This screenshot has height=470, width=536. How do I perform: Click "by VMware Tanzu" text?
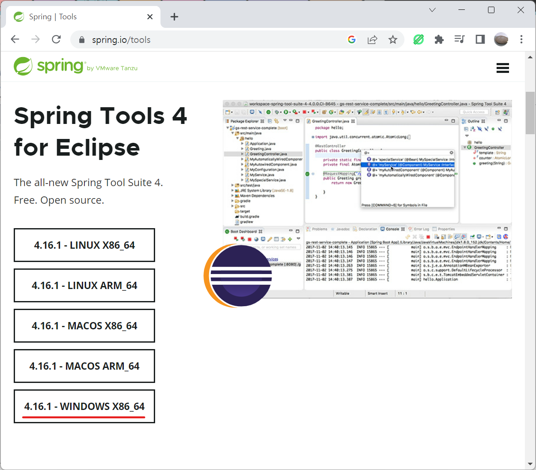click(x=112, y=68)
